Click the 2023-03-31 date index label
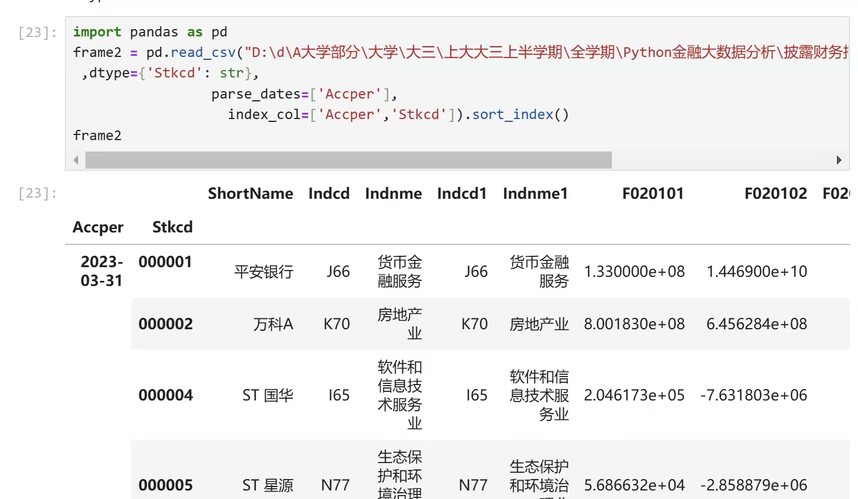The height and width of the screenshot is (499, 858). (x=101, y=271)
